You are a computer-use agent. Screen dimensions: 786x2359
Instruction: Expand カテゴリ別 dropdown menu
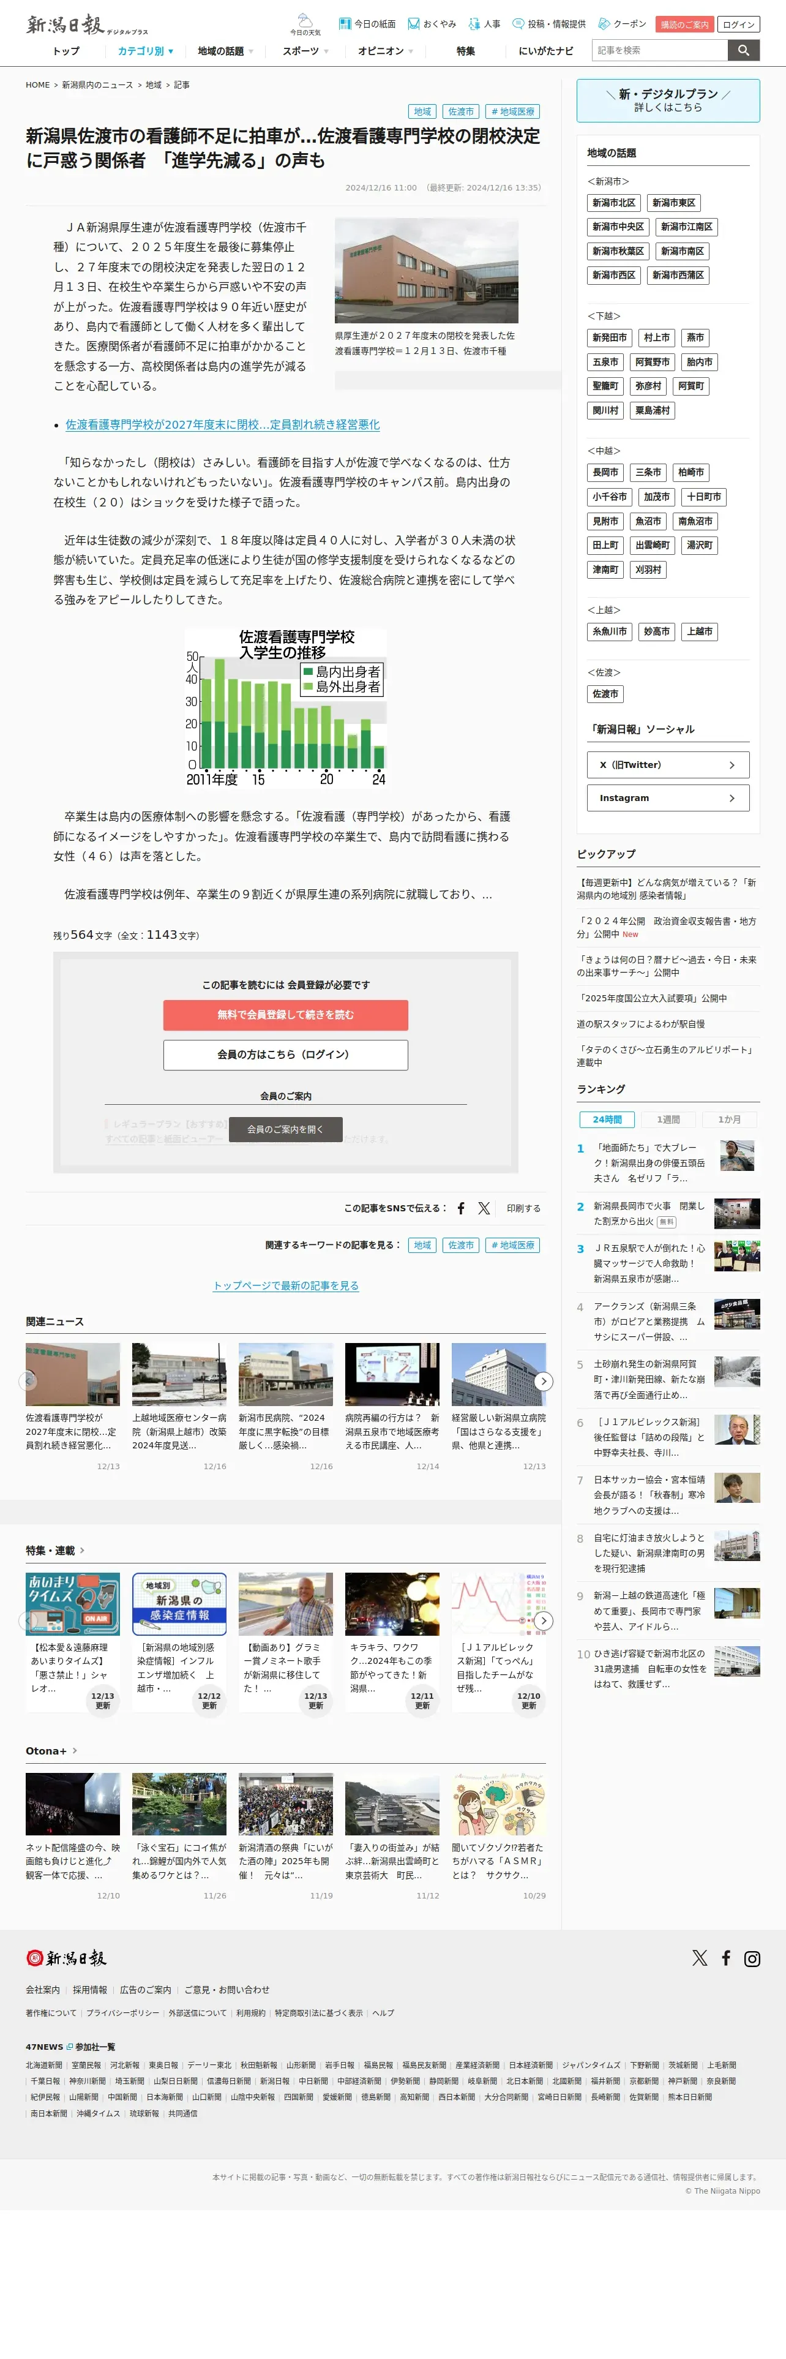click(x=146, y=51)
